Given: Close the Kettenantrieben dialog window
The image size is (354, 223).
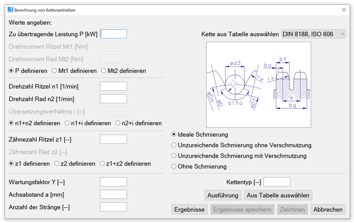Looking at the screenshot, I should [x=344, y=9].
